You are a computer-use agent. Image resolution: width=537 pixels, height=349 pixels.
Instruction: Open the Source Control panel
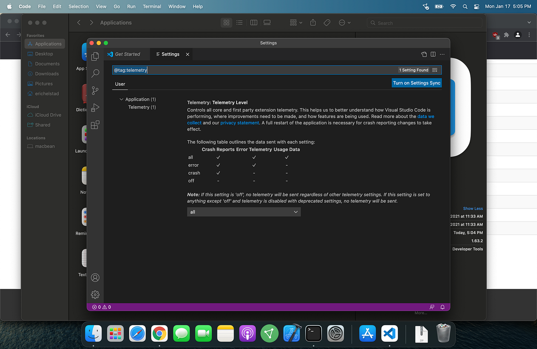pyautogui.click(x=95, y=91)
